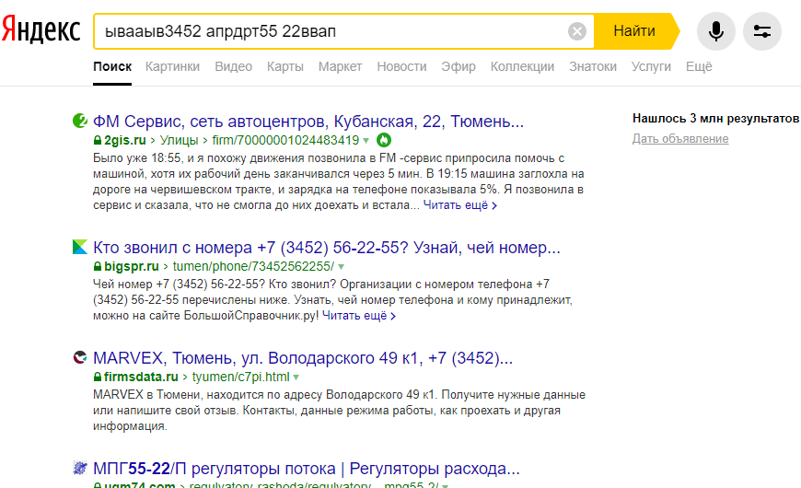Image resolution: width=801 pixels, height=488 pixels.
Task: Click the bigspr.ru domain link
Action: [132, 266]
